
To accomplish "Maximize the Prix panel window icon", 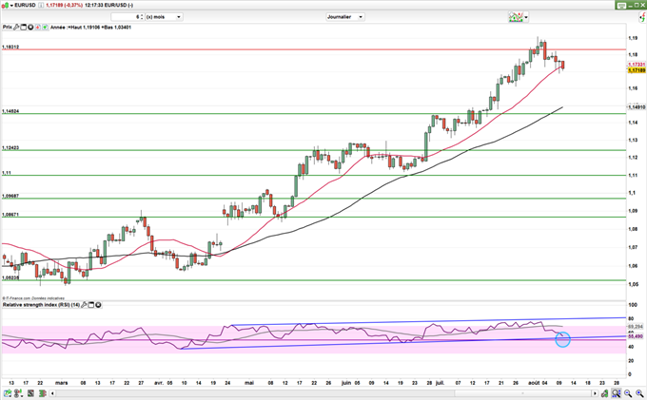I will [24, 28].
